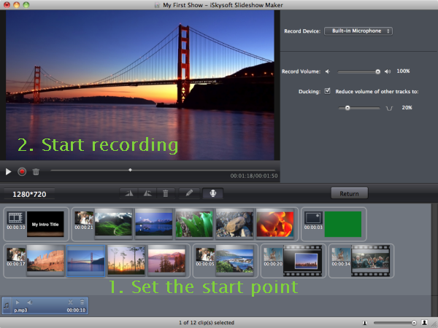Click the play button under the preview
Viewport: 438px width, 328px height.
(9, 172)
